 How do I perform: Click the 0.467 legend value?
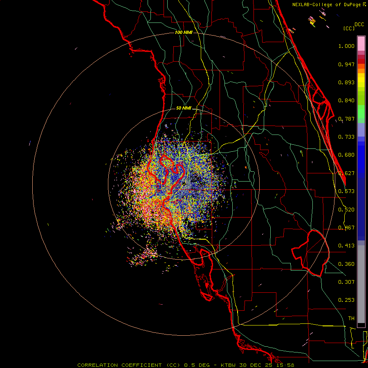tap(346, 228)
